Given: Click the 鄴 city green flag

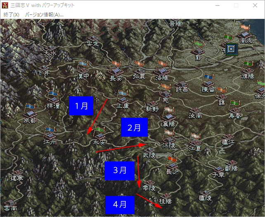Looking at the screenshot, I should click(199, 47).
